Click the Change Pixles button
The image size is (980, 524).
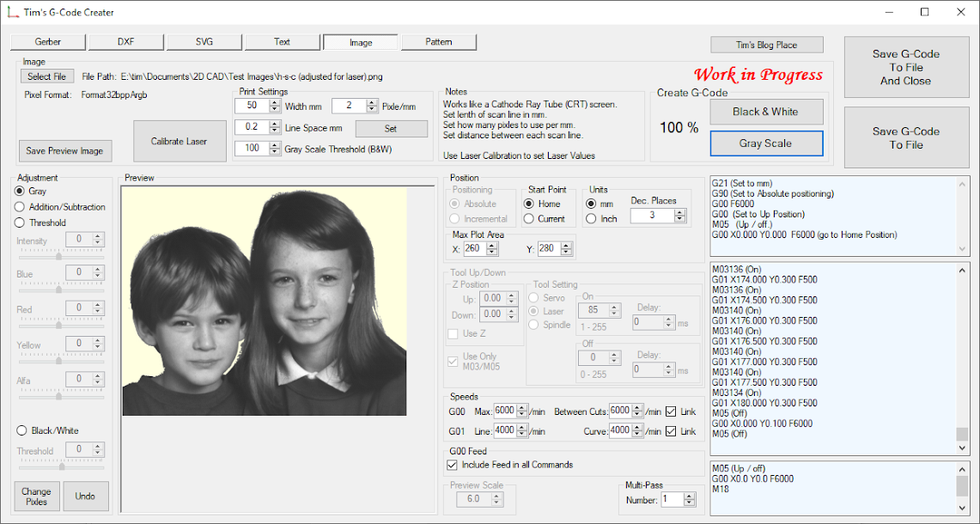coord(37,497)
